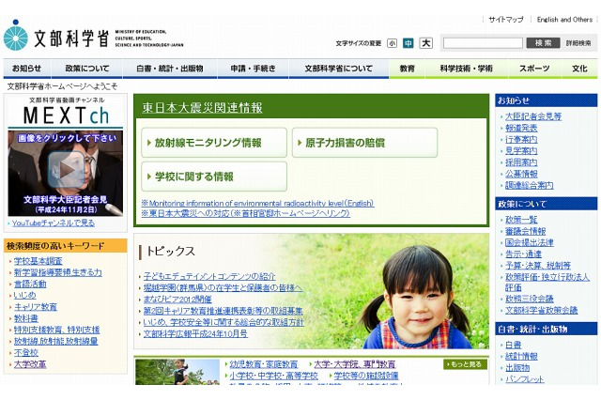Open keyword link 新学習指導要領・生きる力
601x400 pixels.
[x=58, y=272]
